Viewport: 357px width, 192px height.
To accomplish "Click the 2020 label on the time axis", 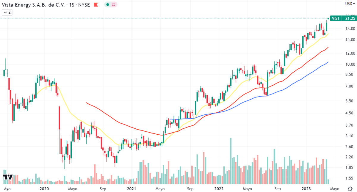I will coord(44,189).
